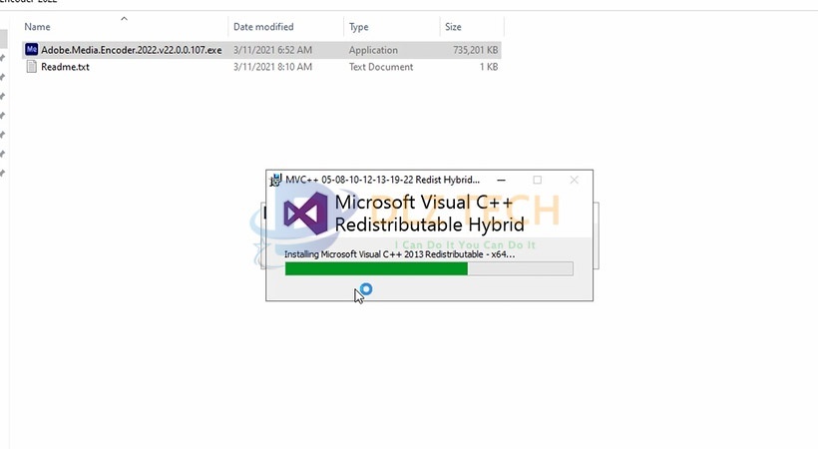
Task: Sort files by Date modified column
Action: (263, 27)
